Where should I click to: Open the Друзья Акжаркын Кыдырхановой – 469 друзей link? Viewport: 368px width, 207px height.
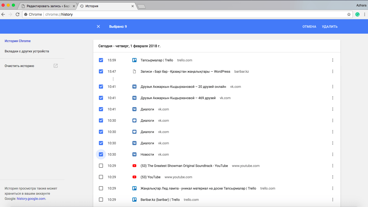178,98
